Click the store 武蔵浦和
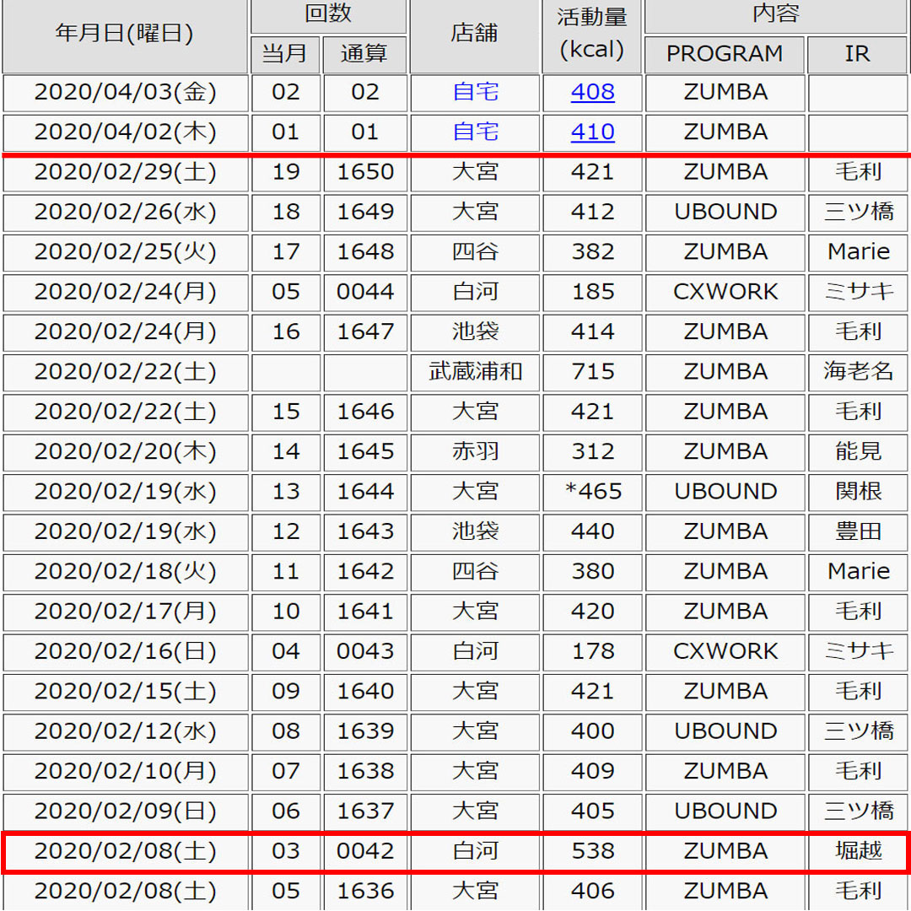The height and width of the screenshot is (911, 911). coord(475,372)
